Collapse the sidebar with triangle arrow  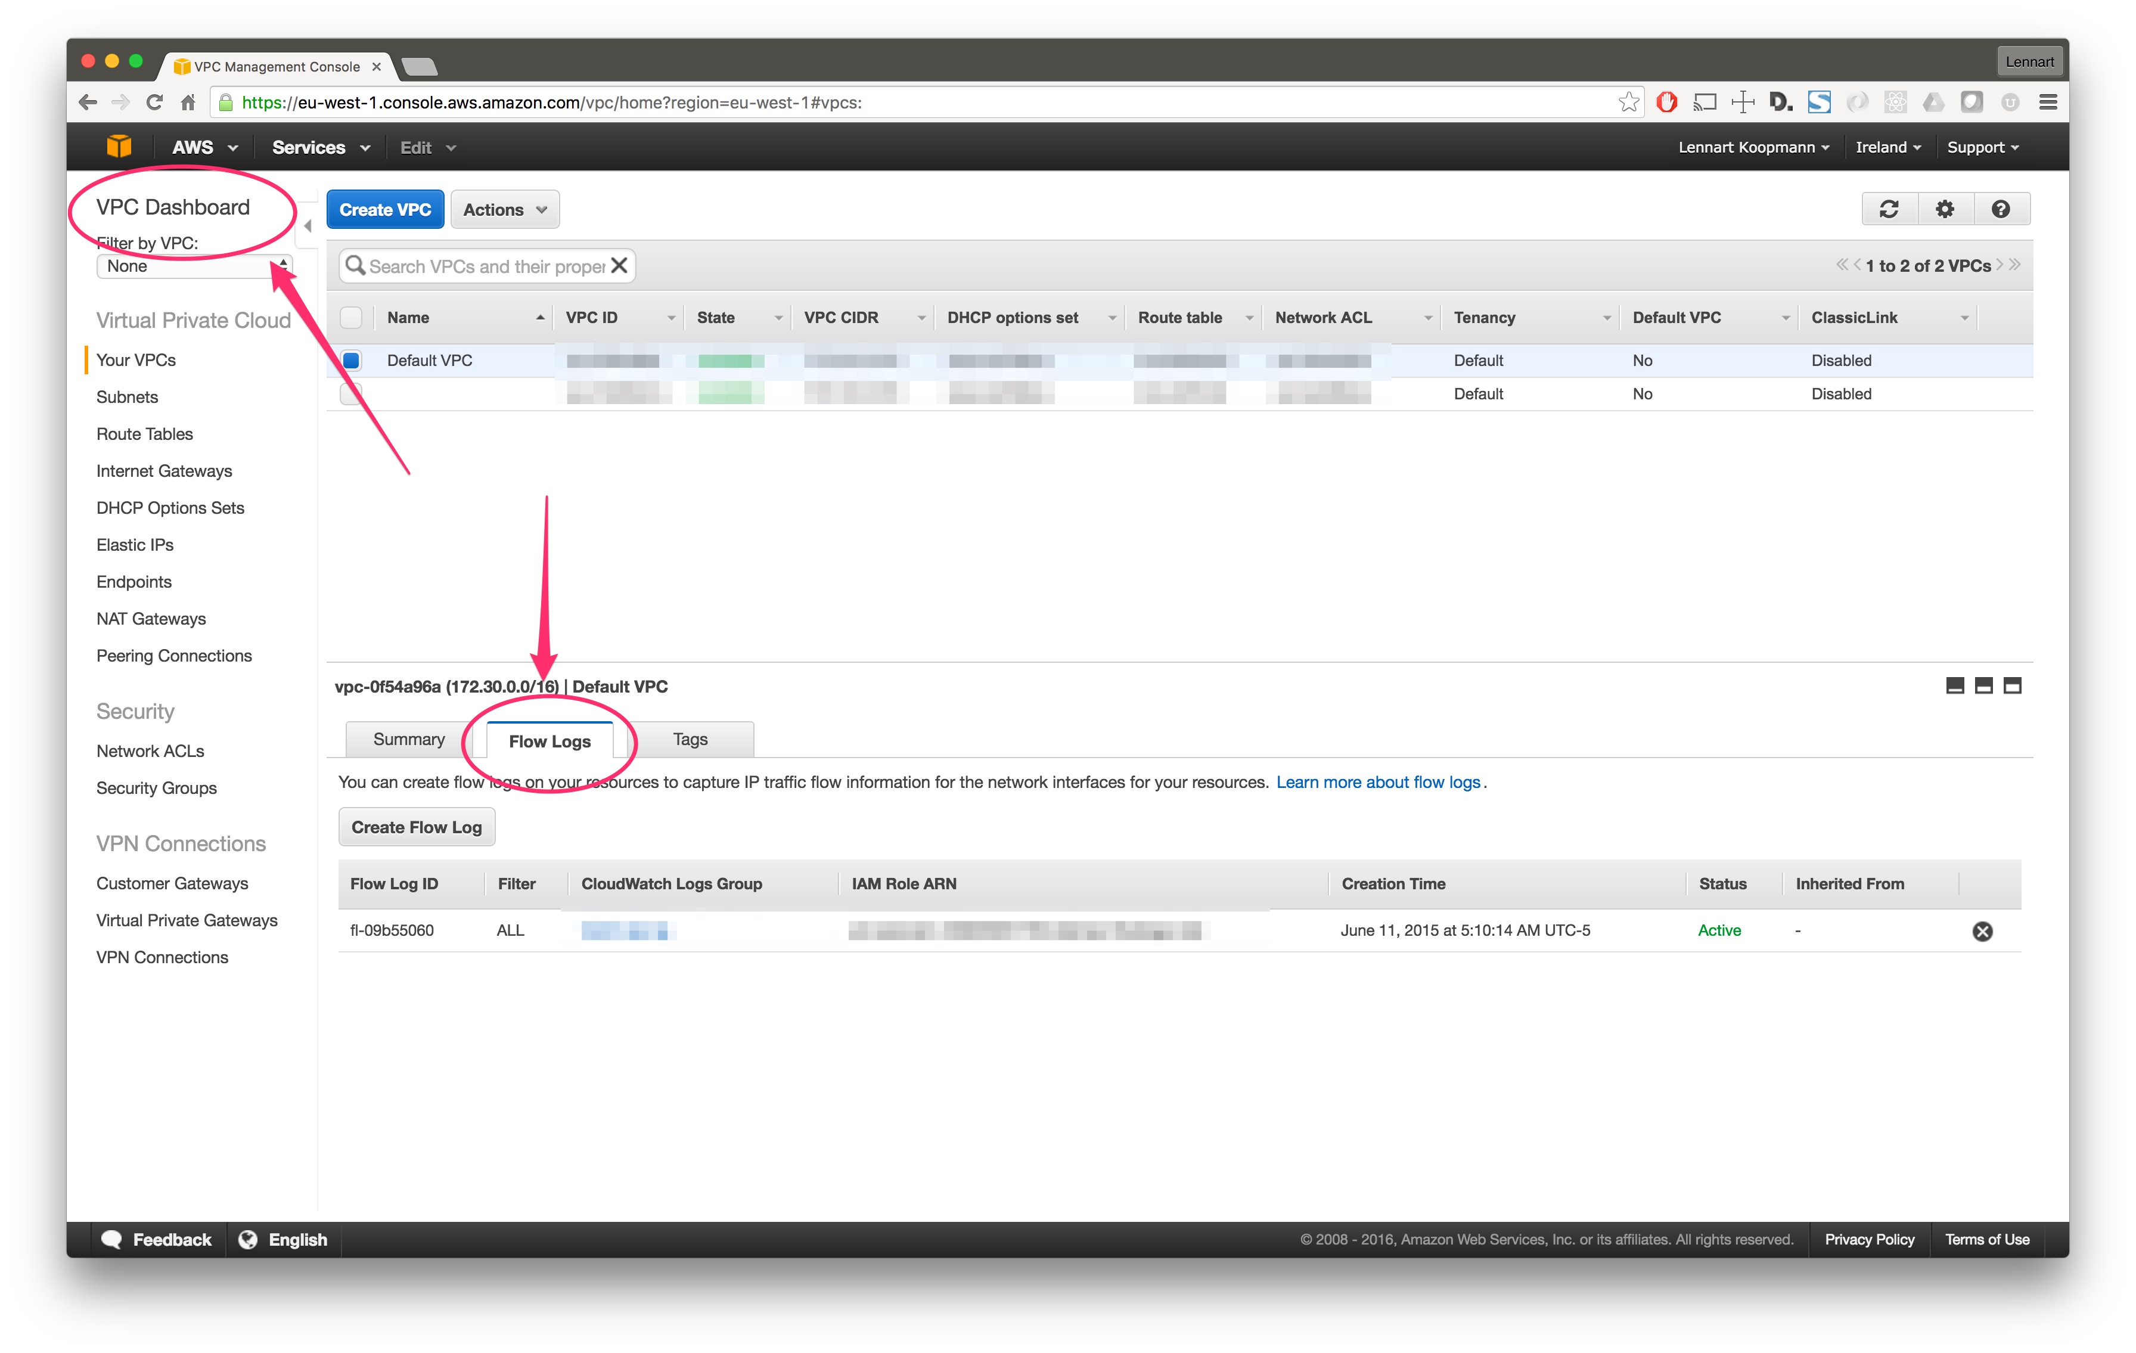point(307,226)
